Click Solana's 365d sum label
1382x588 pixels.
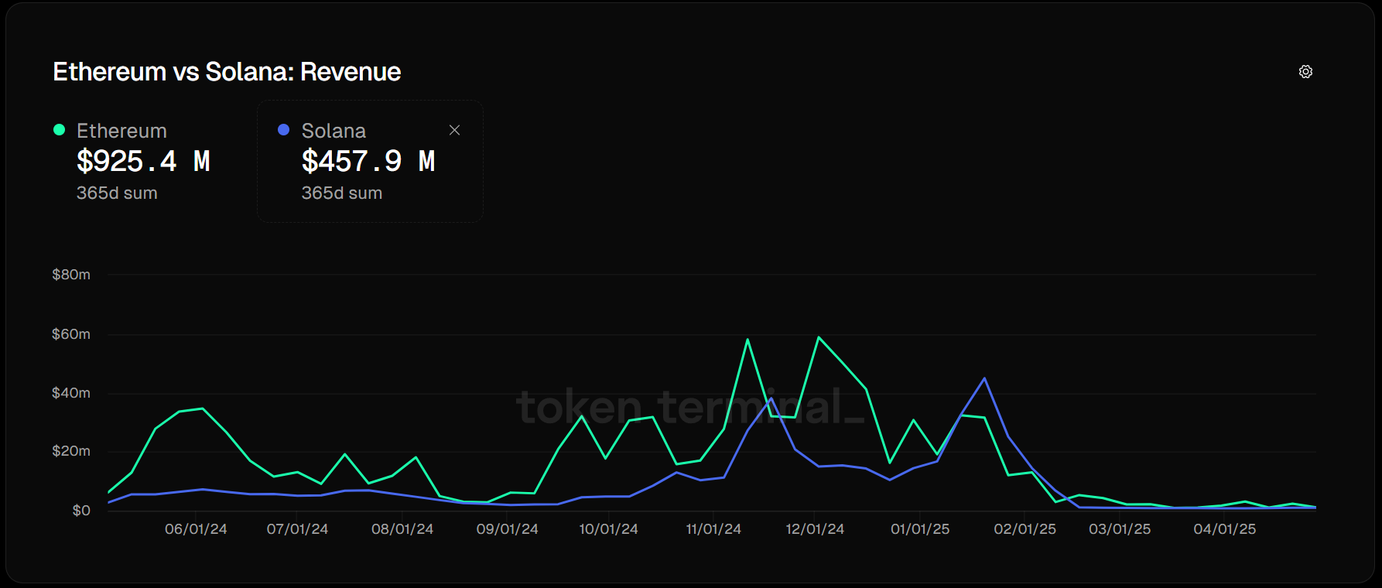pyautogui.click(x=341, y=193)
